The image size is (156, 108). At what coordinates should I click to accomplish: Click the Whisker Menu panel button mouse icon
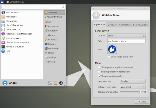pyautogui.click(x=2, y=2)
